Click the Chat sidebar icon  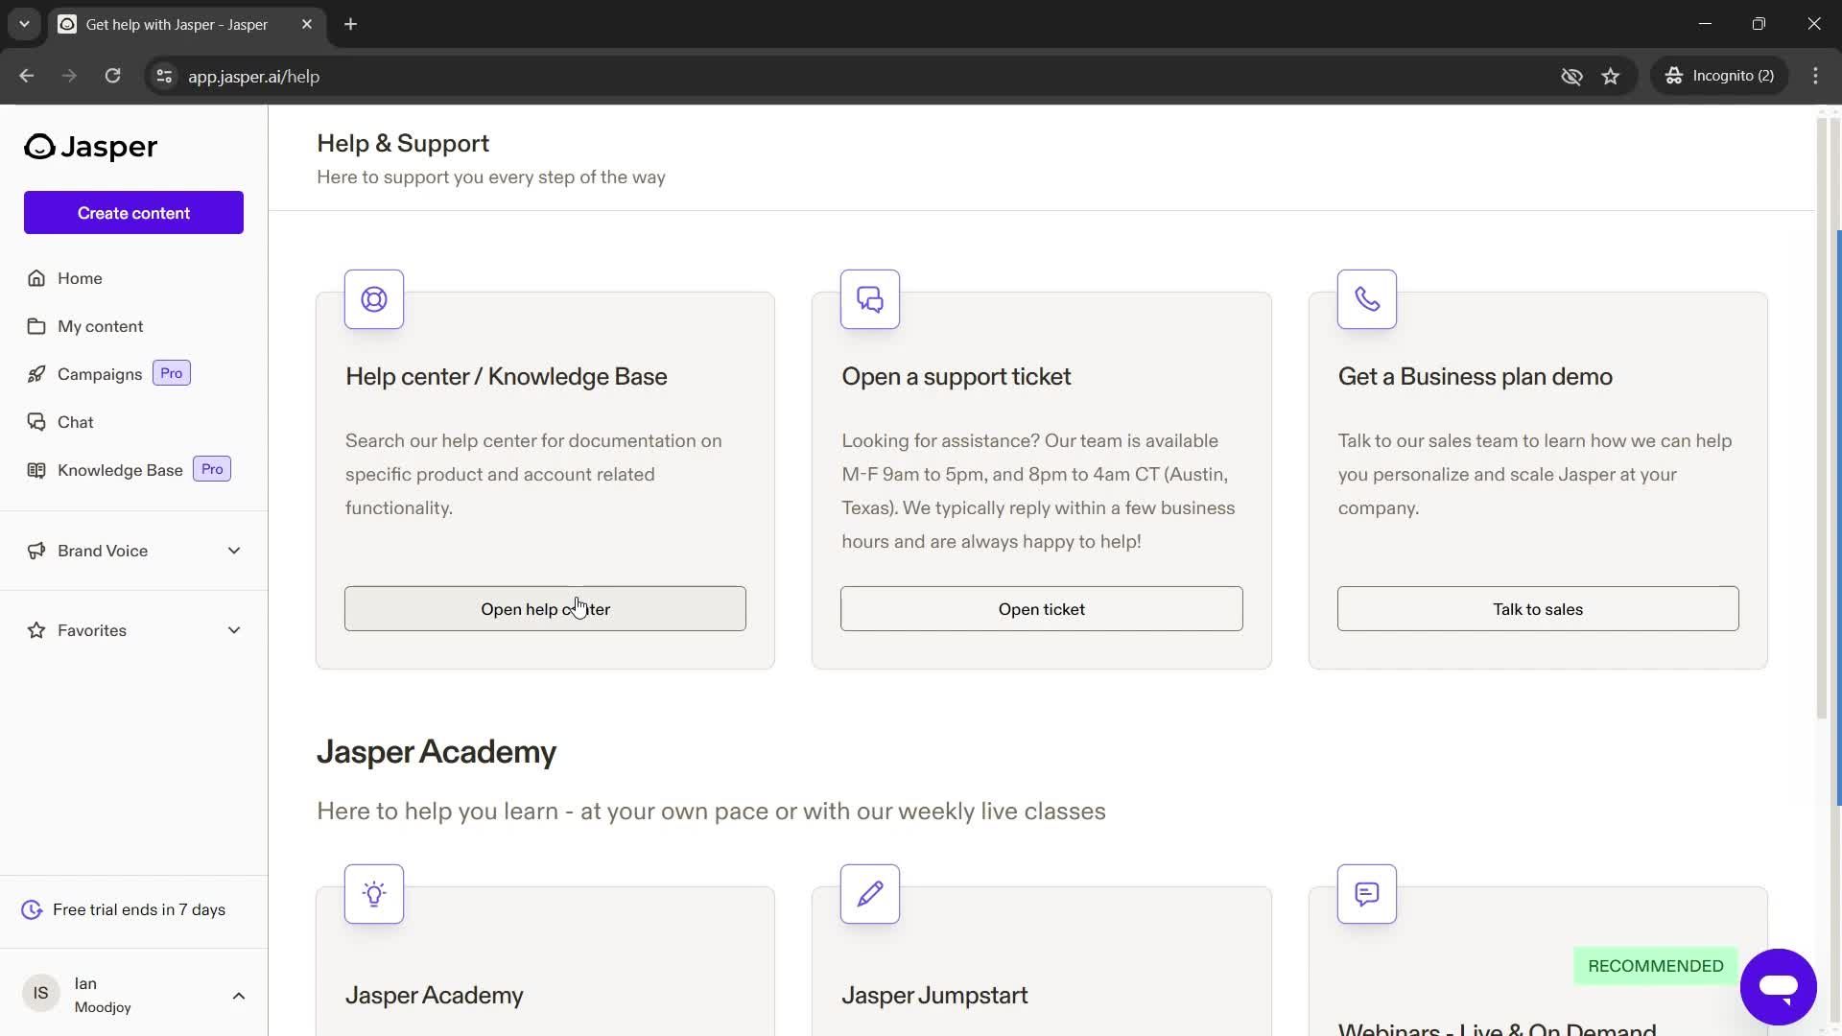(x=35, y=420)
